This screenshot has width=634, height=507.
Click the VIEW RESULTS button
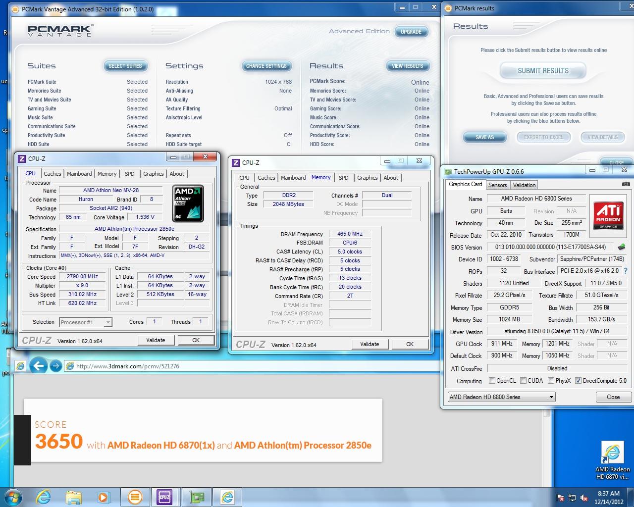(408, 66)
